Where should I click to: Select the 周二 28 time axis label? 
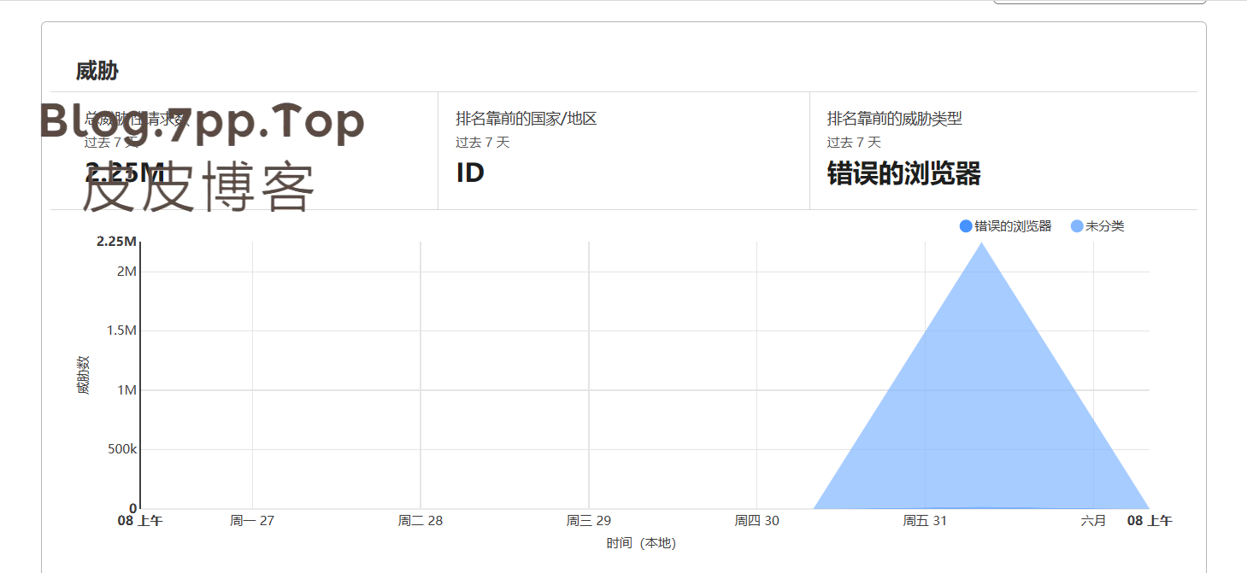[420, 521]
